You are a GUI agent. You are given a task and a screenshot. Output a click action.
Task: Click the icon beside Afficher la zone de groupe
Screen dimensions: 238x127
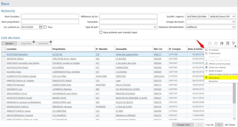click(x=206, y=64)
